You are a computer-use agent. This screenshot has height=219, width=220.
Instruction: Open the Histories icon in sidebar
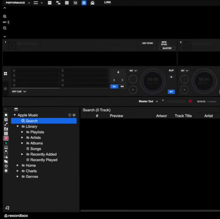[x=6, y=166]
